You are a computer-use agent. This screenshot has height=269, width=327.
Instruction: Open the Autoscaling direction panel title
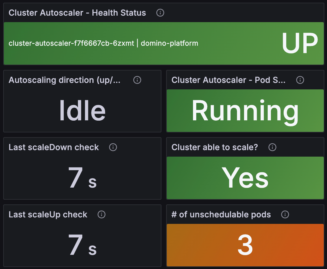coord(64,80)
